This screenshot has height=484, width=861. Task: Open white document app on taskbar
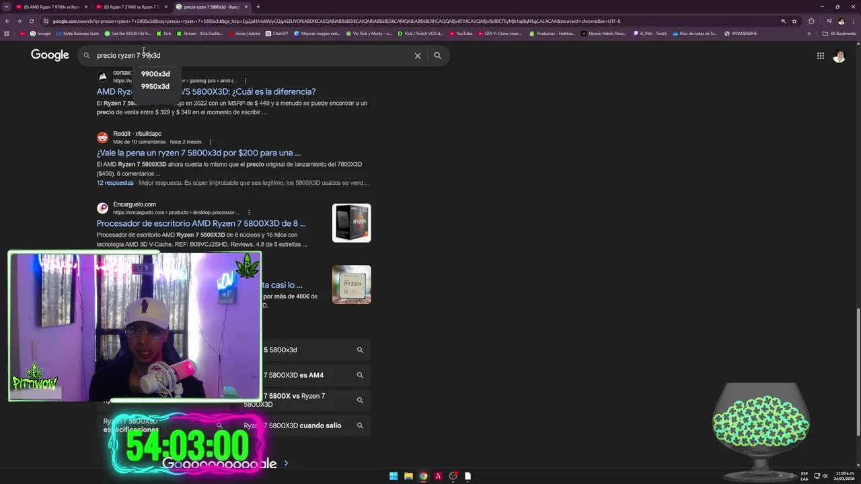[467, 476]
